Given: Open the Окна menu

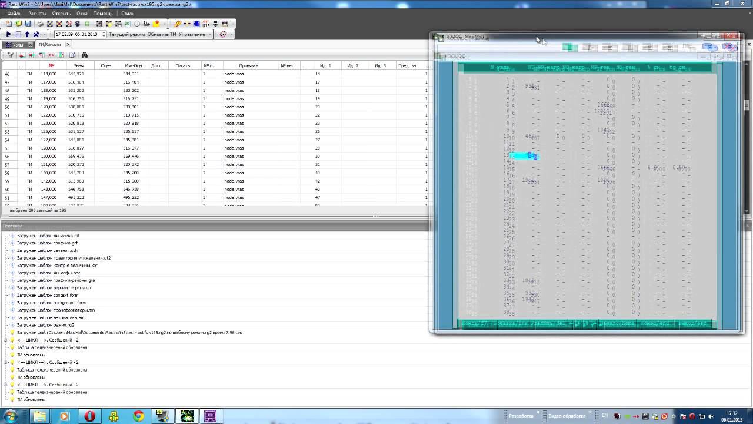Looking at the screenshot, I should tap(82, 13).
